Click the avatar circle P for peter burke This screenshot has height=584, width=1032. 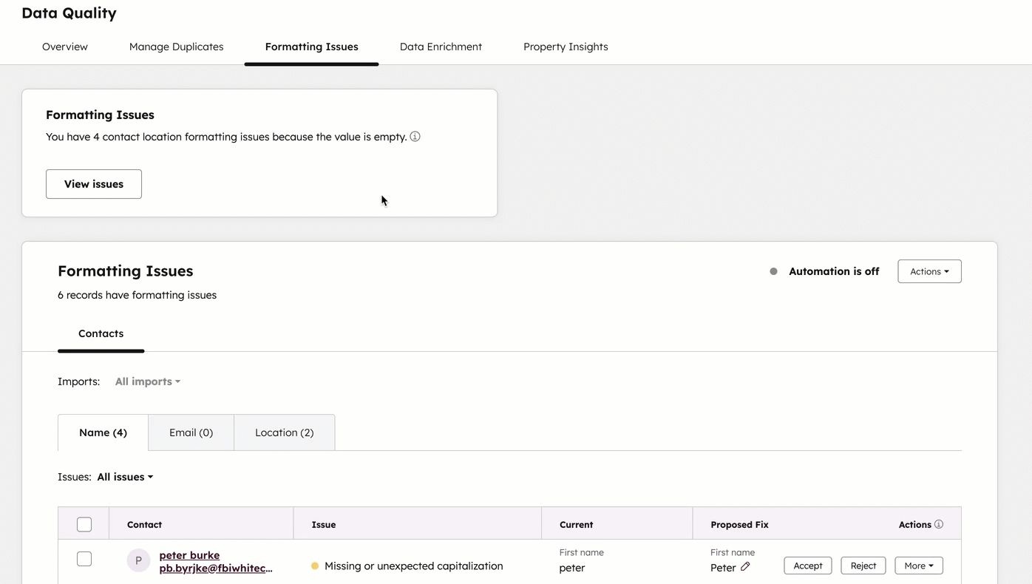pyautogui.click(x=138, y=560)
